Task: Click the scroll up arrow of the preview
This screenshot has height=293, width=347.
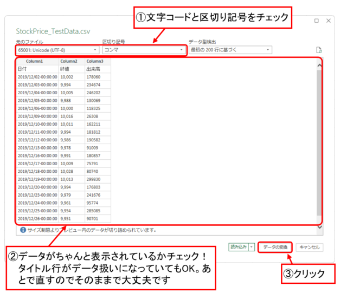Action: [x=319, y=66]
